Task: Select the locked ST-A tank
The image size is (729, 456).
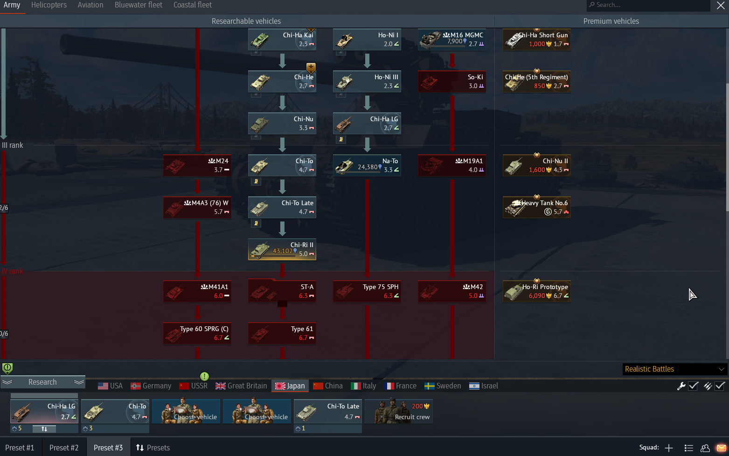Action: [282, 291]
